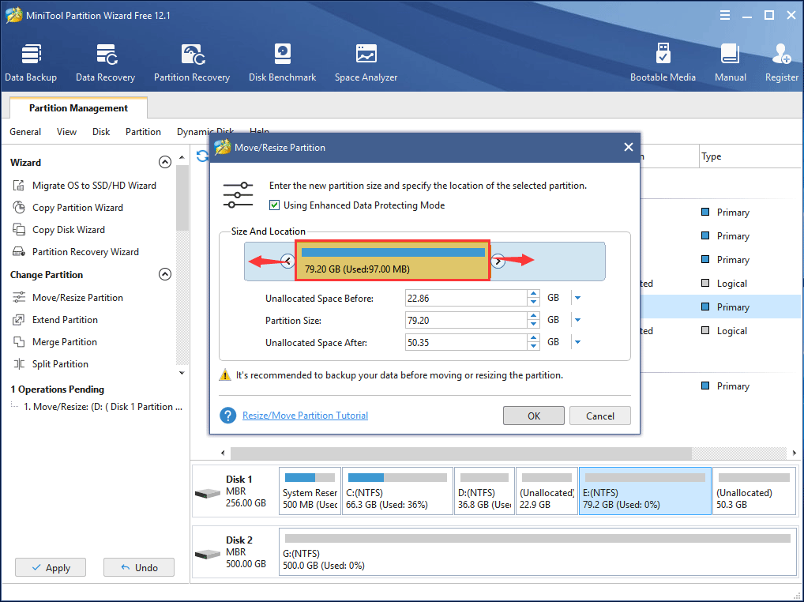
Task: Open Partition Recovery
Action: [192, 59]
